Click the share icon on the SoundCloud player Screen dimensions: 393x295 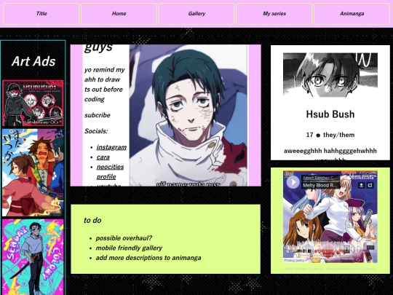pyautogui.click(x=370, y=185)
